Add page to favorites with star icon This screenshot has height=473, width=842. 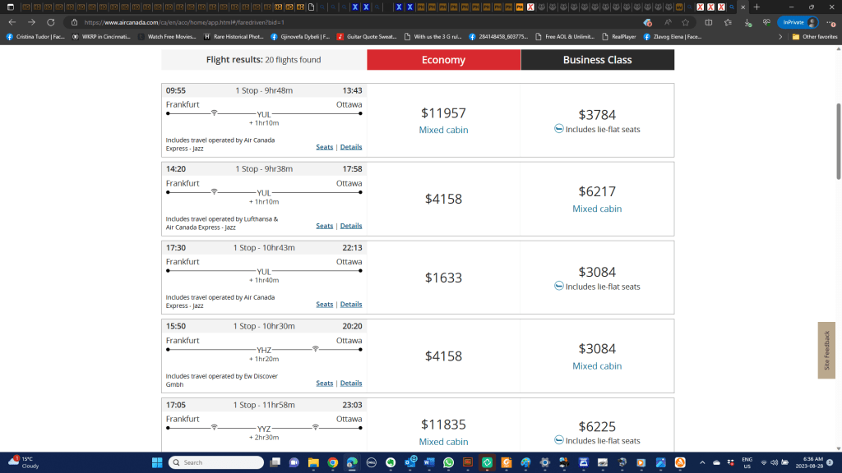pyautogui.click(x=685, y=22)
